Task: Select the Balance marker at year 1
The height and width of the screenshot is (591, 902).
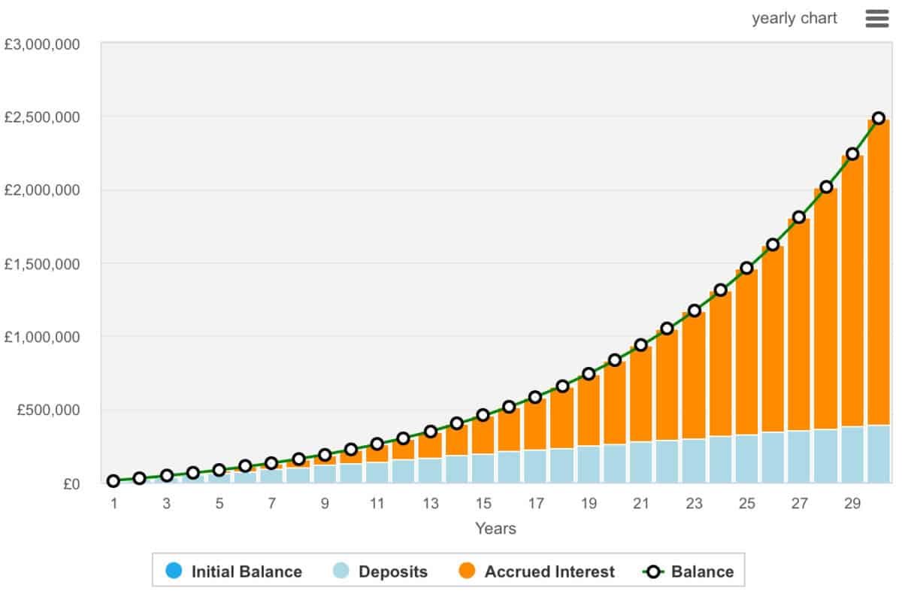Action: (114, 481)
